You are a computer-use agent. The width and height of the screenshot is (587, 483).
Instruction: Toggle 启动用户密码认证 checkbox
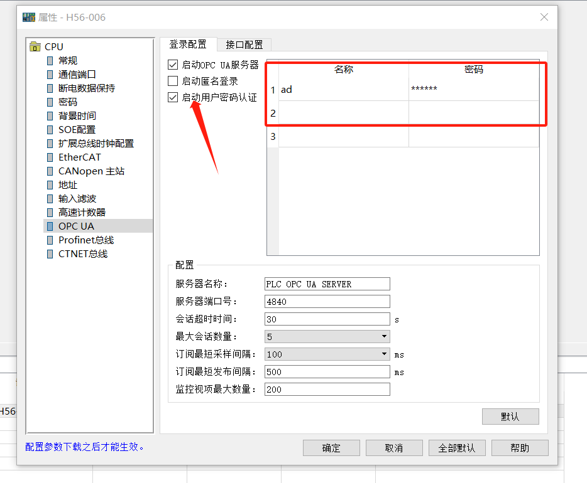pyautogui.click(x=173, y=97)
